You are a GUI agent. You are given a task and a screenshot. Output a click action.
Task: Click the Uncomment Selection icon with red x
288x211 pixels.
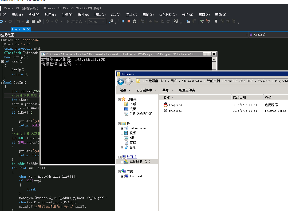click(208, 21)
